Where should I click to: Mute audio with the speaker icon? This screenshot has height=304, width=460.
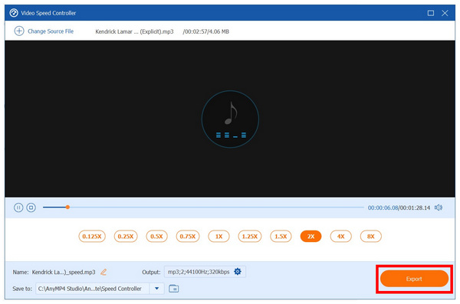click(439, 208)
